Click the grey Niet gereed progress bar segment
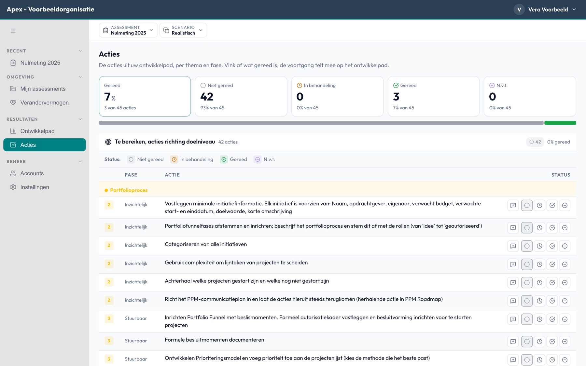This screenshot has height=366, width=586. coord(321,123)
